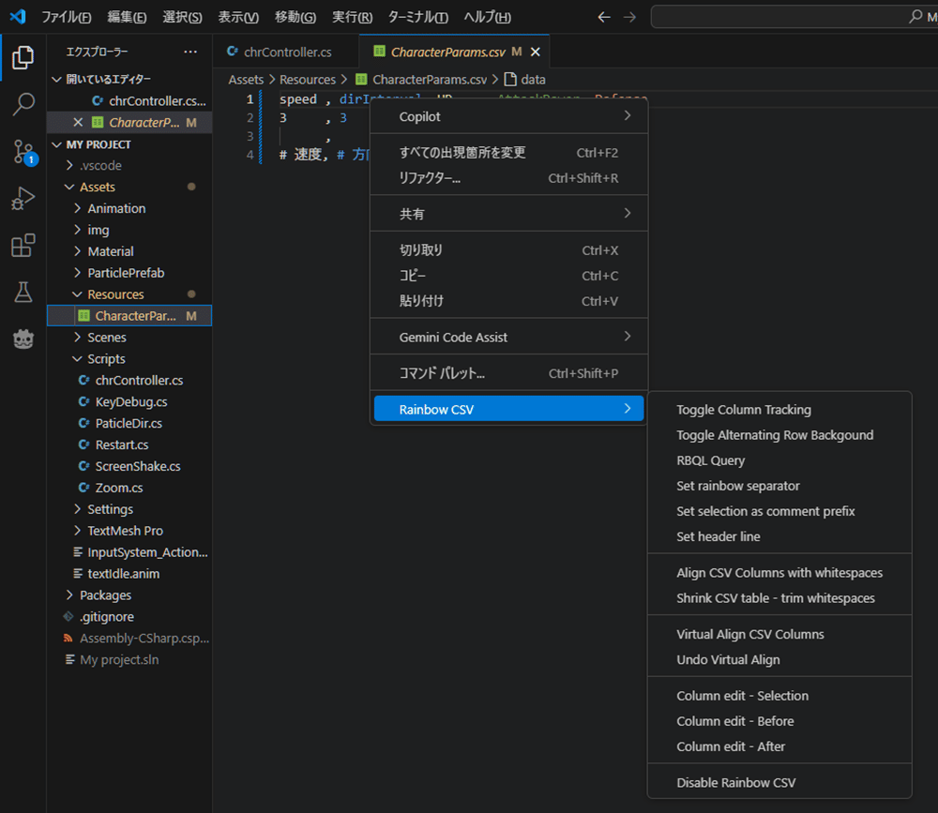Open the Testing beaker view

click(x=23, y=292)
